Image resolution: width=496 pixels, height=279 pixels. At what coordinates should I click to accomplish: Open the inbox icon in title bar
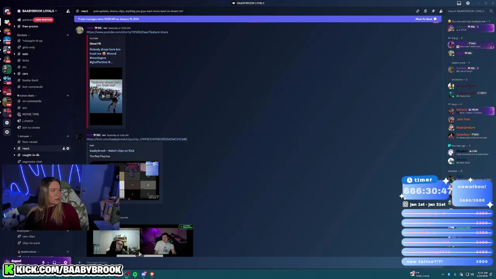click(x=459, y=3)
